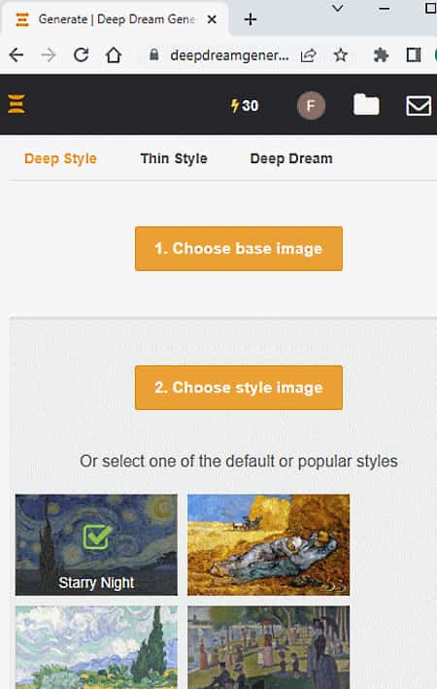The height and width of the screenshot is (689, 437).
Task: Click the Choose base image button
Action: pyautogui.click(x=239, y=249)
